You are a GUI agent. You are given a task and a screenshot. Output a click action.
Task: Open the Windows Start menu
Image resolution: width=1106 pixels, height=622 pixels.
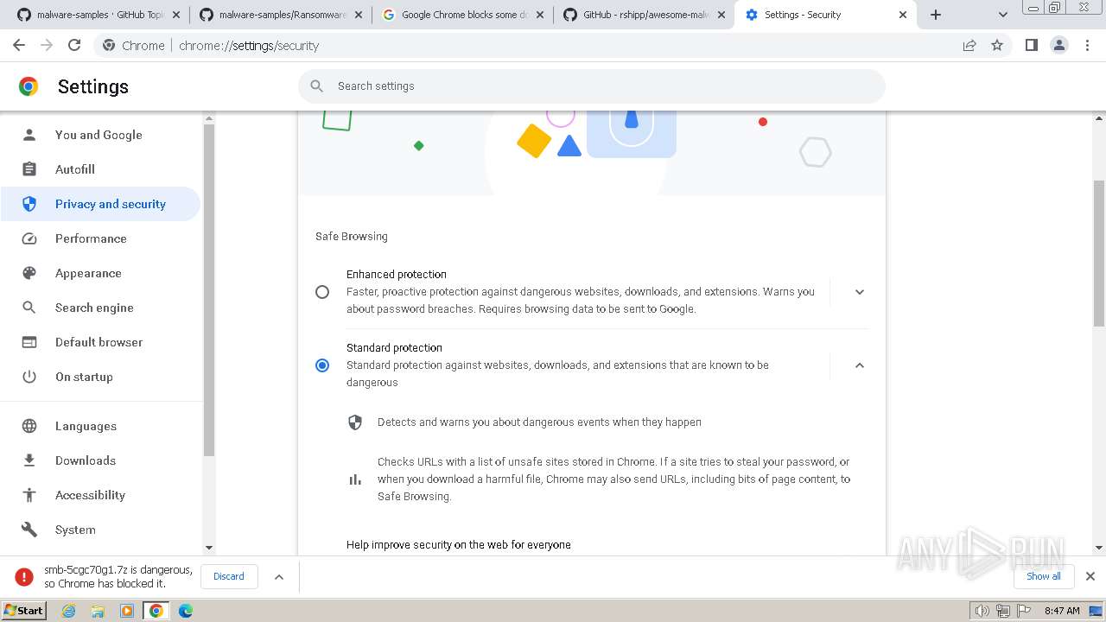(x=24, y=610)
